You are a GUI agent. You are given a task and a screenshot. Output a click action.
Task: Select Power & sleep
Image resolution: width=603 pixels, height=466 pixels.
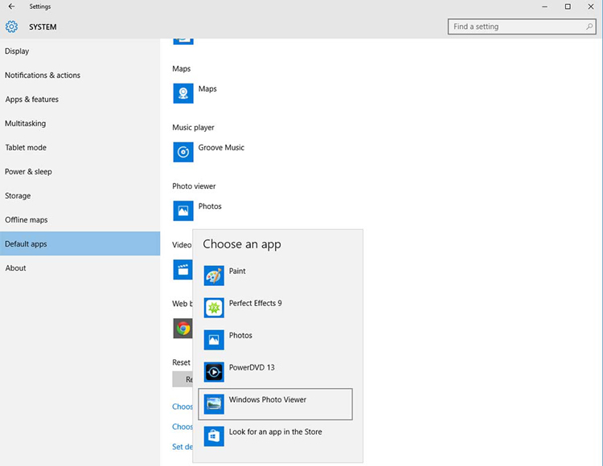tap(80, 172)
